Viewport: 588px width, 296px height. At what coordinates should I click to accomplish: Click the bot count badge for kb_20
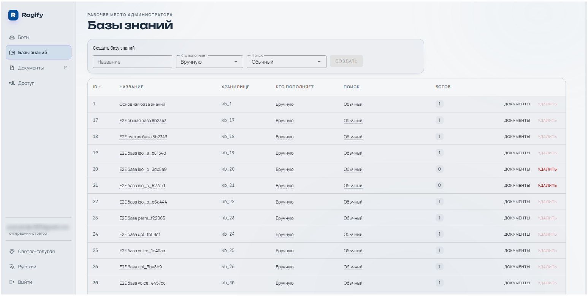[x=439, y=169]
